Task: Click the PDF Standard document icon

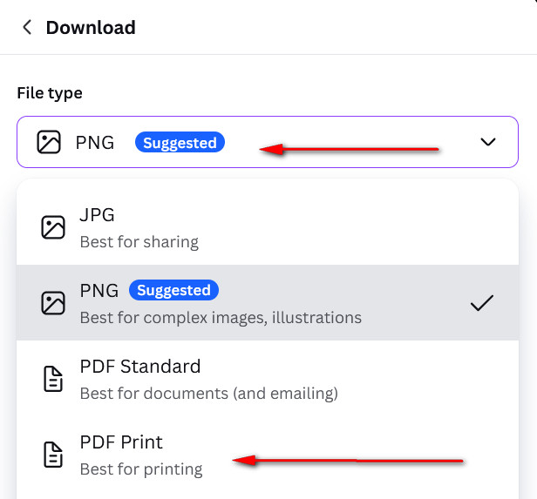Action: tap(53, 379)
